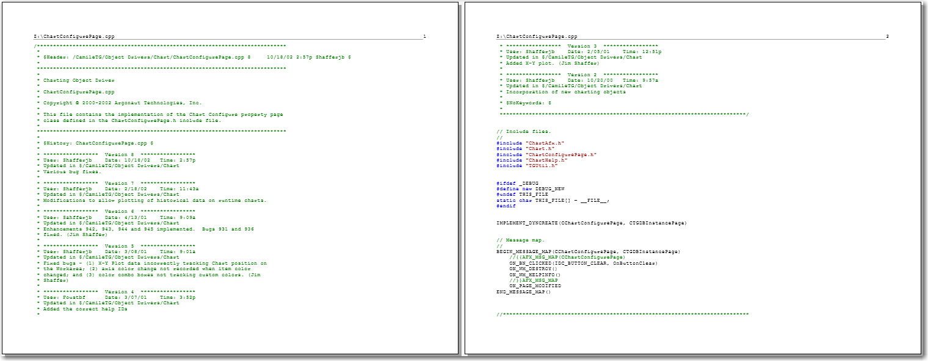Click the '#endif' line

point(506,206)
